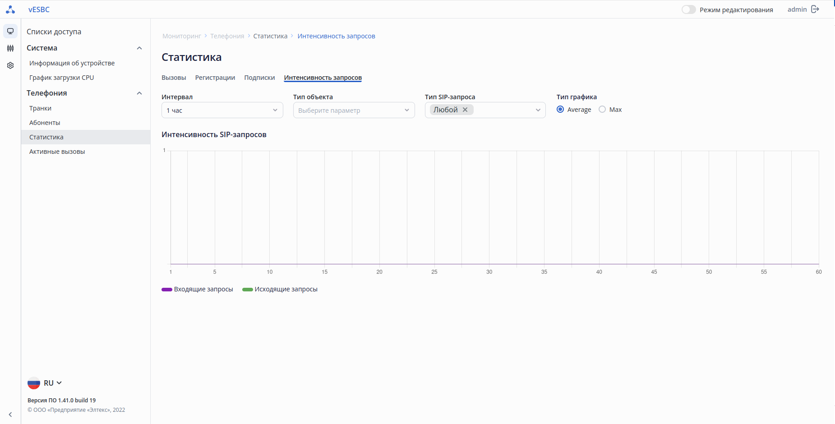The image size is (835, 424).
Task: Select the Max chart type radio button
Action: (x=602, y=110)
